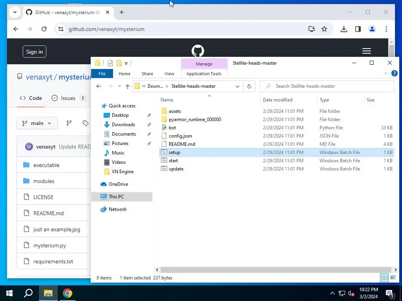Open requirements.txt on GitHub
This screenshot has width=402, height=301.
click(x=53, y=261)
